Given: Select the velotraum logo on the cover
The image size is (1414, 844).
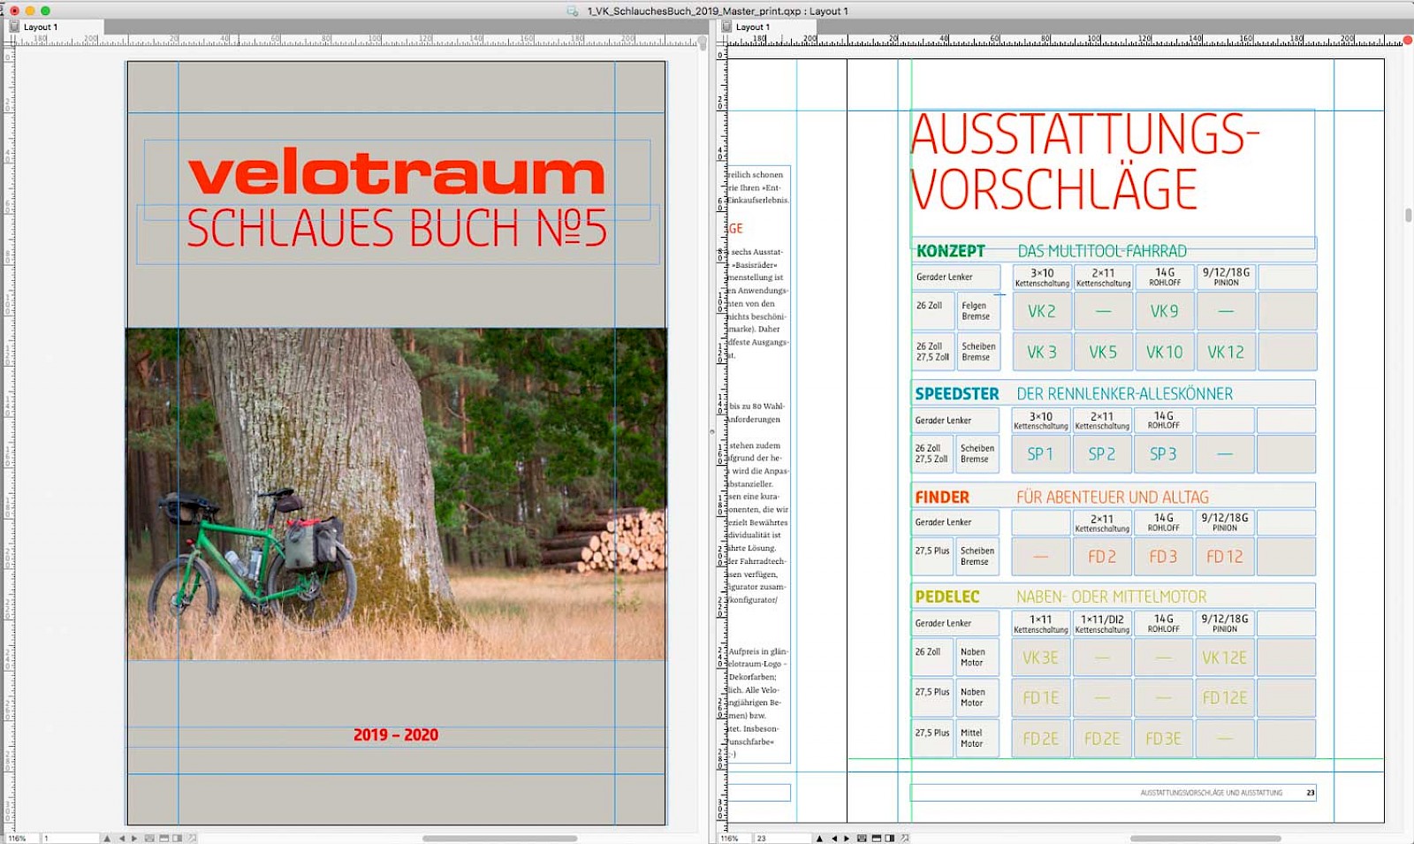Looking at the screenshot, I should click(396, 174).
